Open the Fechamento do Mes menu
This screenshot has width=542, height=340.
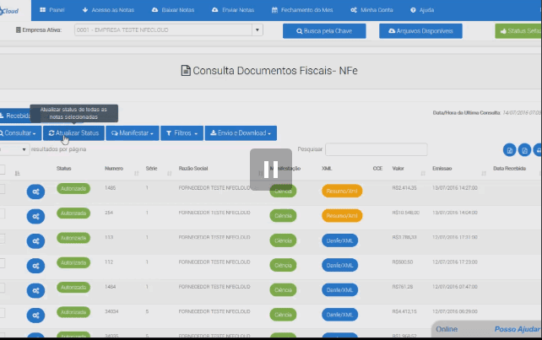304,9
